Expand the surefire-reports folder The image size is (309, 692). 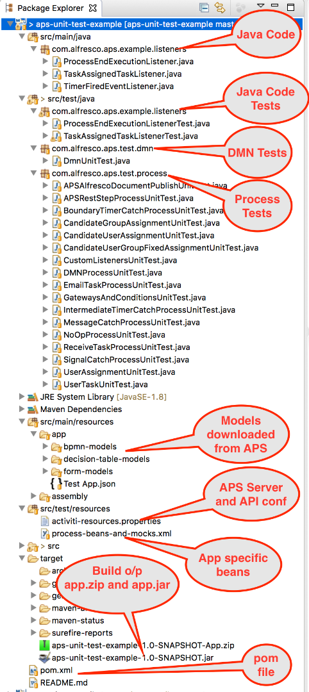(x=33, y=632)
